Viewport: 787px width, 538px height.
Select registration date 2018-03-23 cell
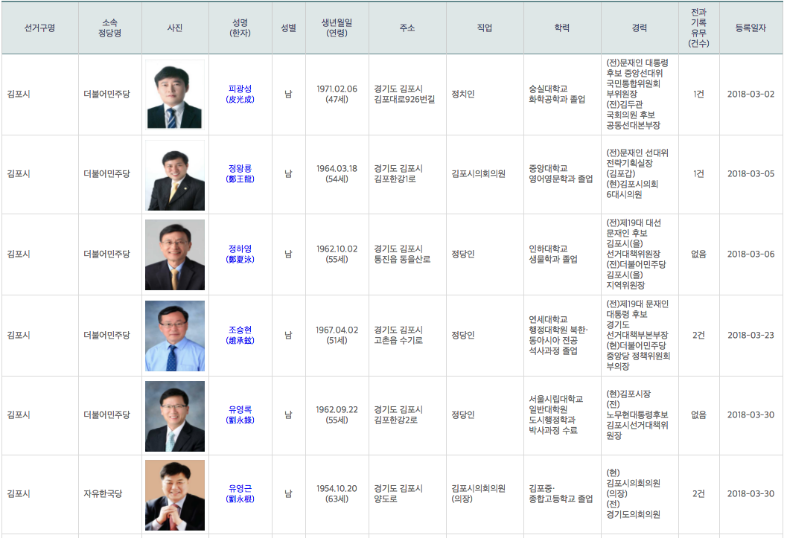pos(751,335)
